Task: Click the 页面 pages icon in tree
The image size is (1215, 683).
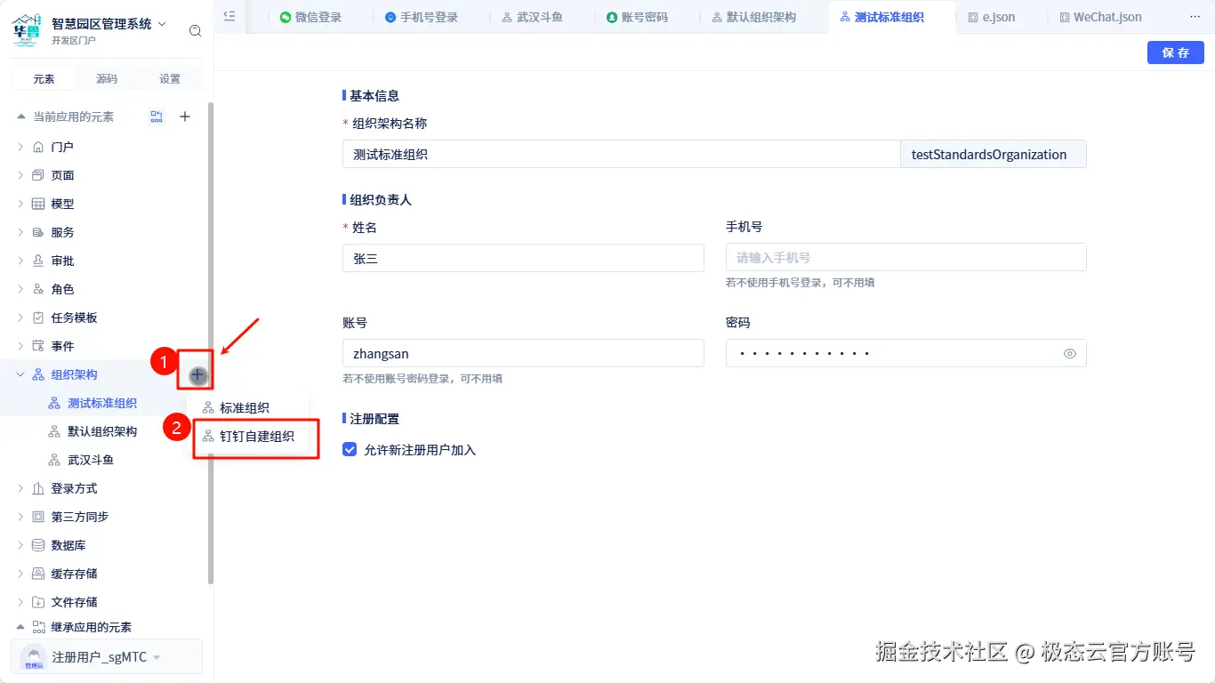Action: (x=38, y=175)
